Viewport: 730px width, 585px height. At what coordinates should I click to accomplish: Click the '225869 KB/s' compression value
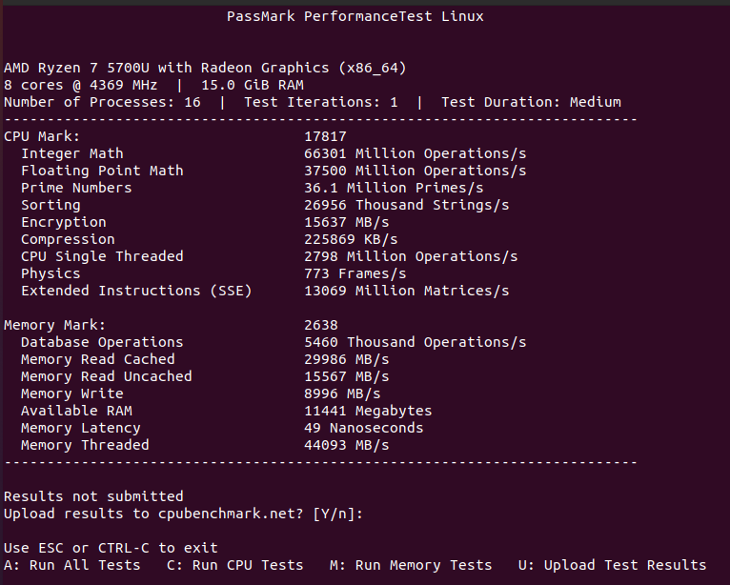(x=351, y=239)
